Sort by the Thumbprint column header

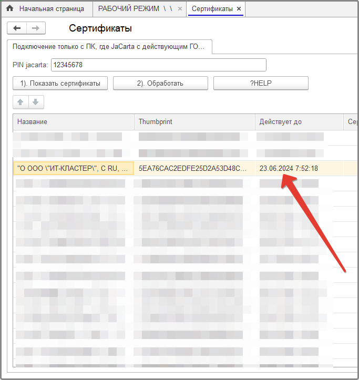(x=194, y=121)
